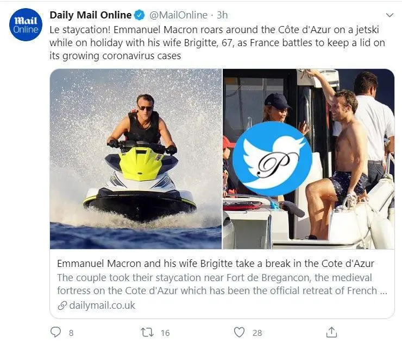Click the Twitter bird watermark logo
This screenshot has height=344, width=402.
272,158
